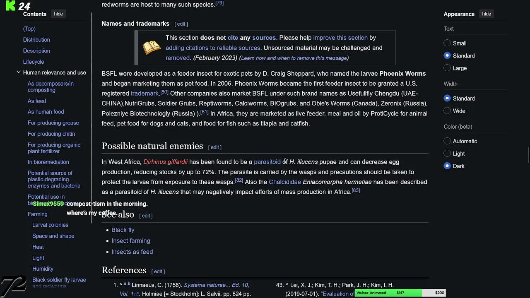Click the 'removed' link in notice
Screen dimensions: 530x298
coord(178,58)
